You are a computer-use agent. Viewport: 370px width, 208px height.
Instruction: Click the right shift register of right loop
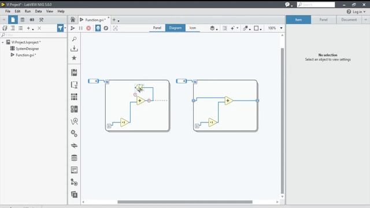257,101
